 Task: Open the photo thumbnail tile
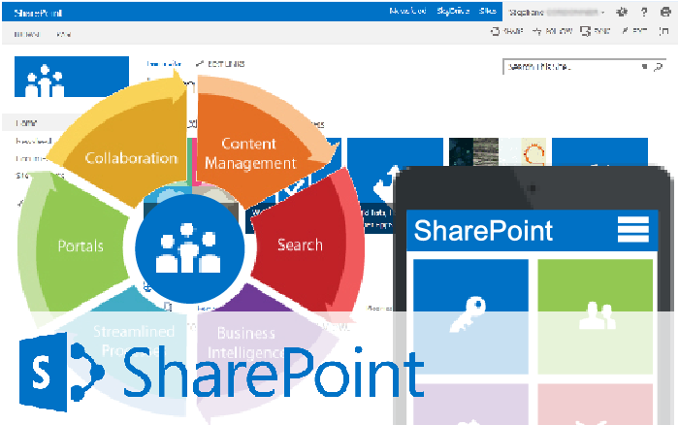click(x=498, y=151)
